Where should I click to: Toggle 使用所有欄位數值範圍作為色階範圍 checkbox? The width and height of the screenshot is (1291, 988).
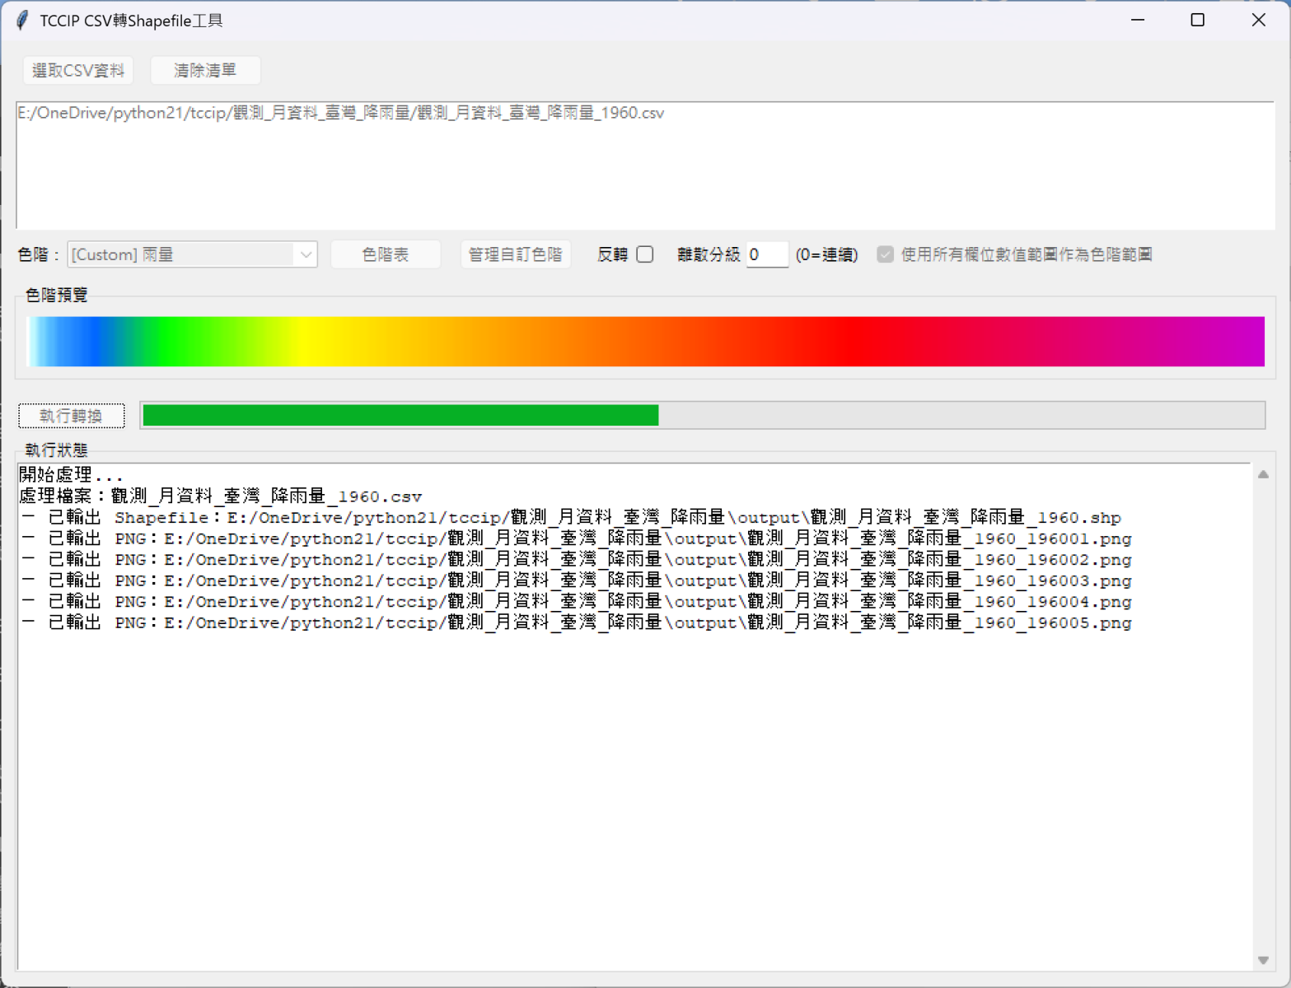coord(885,255)
